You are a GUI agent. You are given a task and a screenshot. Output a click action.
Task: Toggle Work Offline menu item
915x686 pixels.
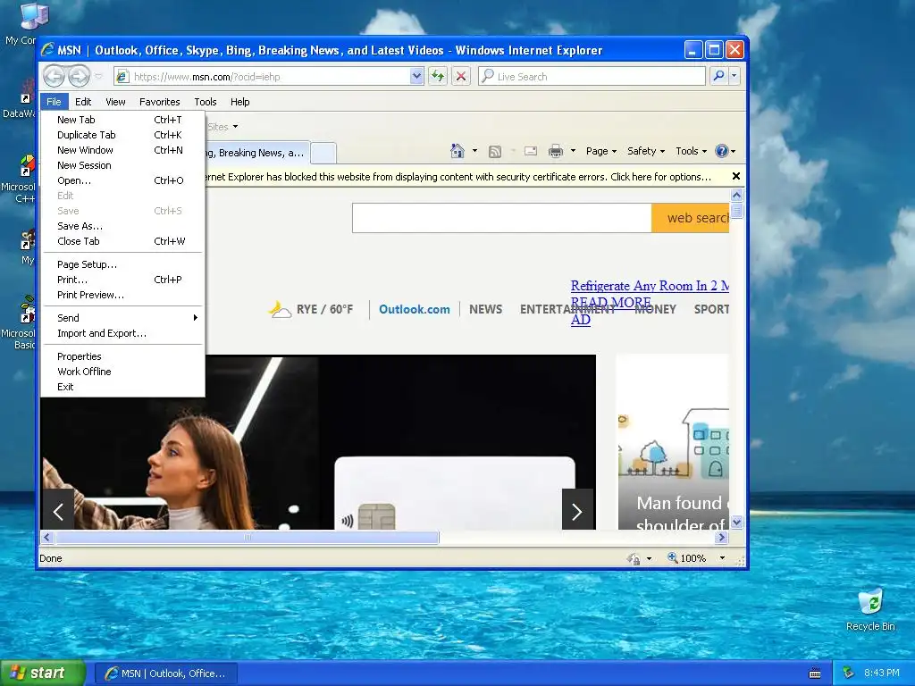[122, 372]
